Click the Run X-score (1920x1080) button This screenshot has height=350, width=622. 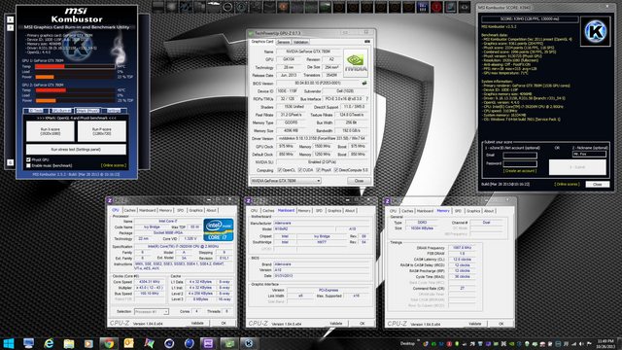pos(50,131)
